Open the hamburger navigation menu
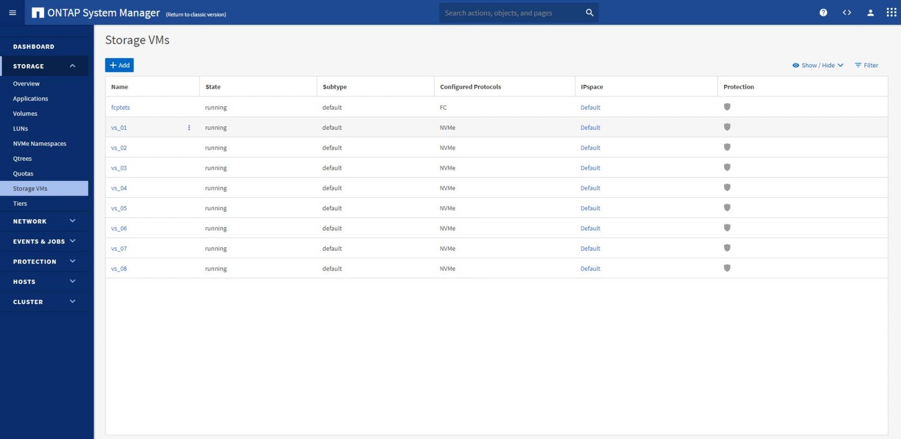This screenshot has height=439, width=901. [x=12, y=12]
